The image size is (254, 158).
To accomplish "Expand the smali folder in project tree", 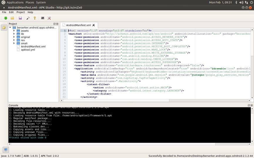I will 14,43.
